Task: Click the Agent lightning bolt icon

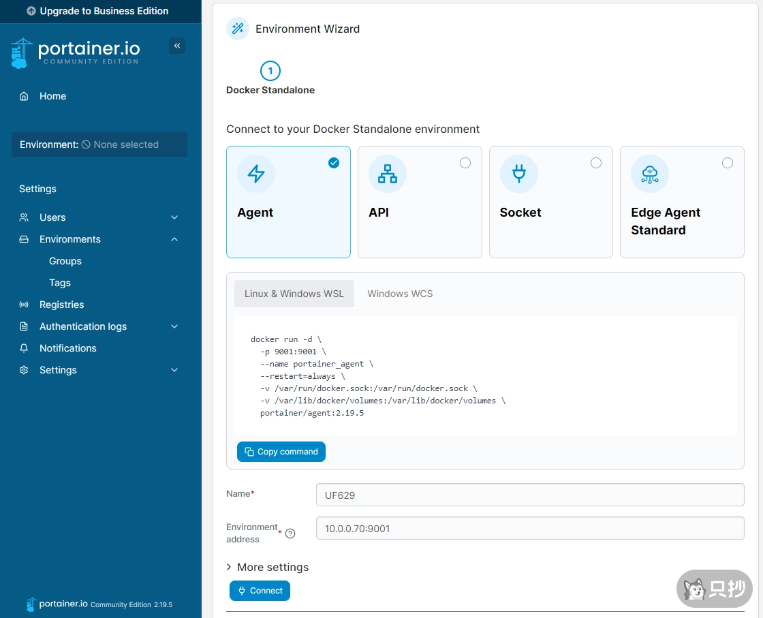Action: pos(256,174)
